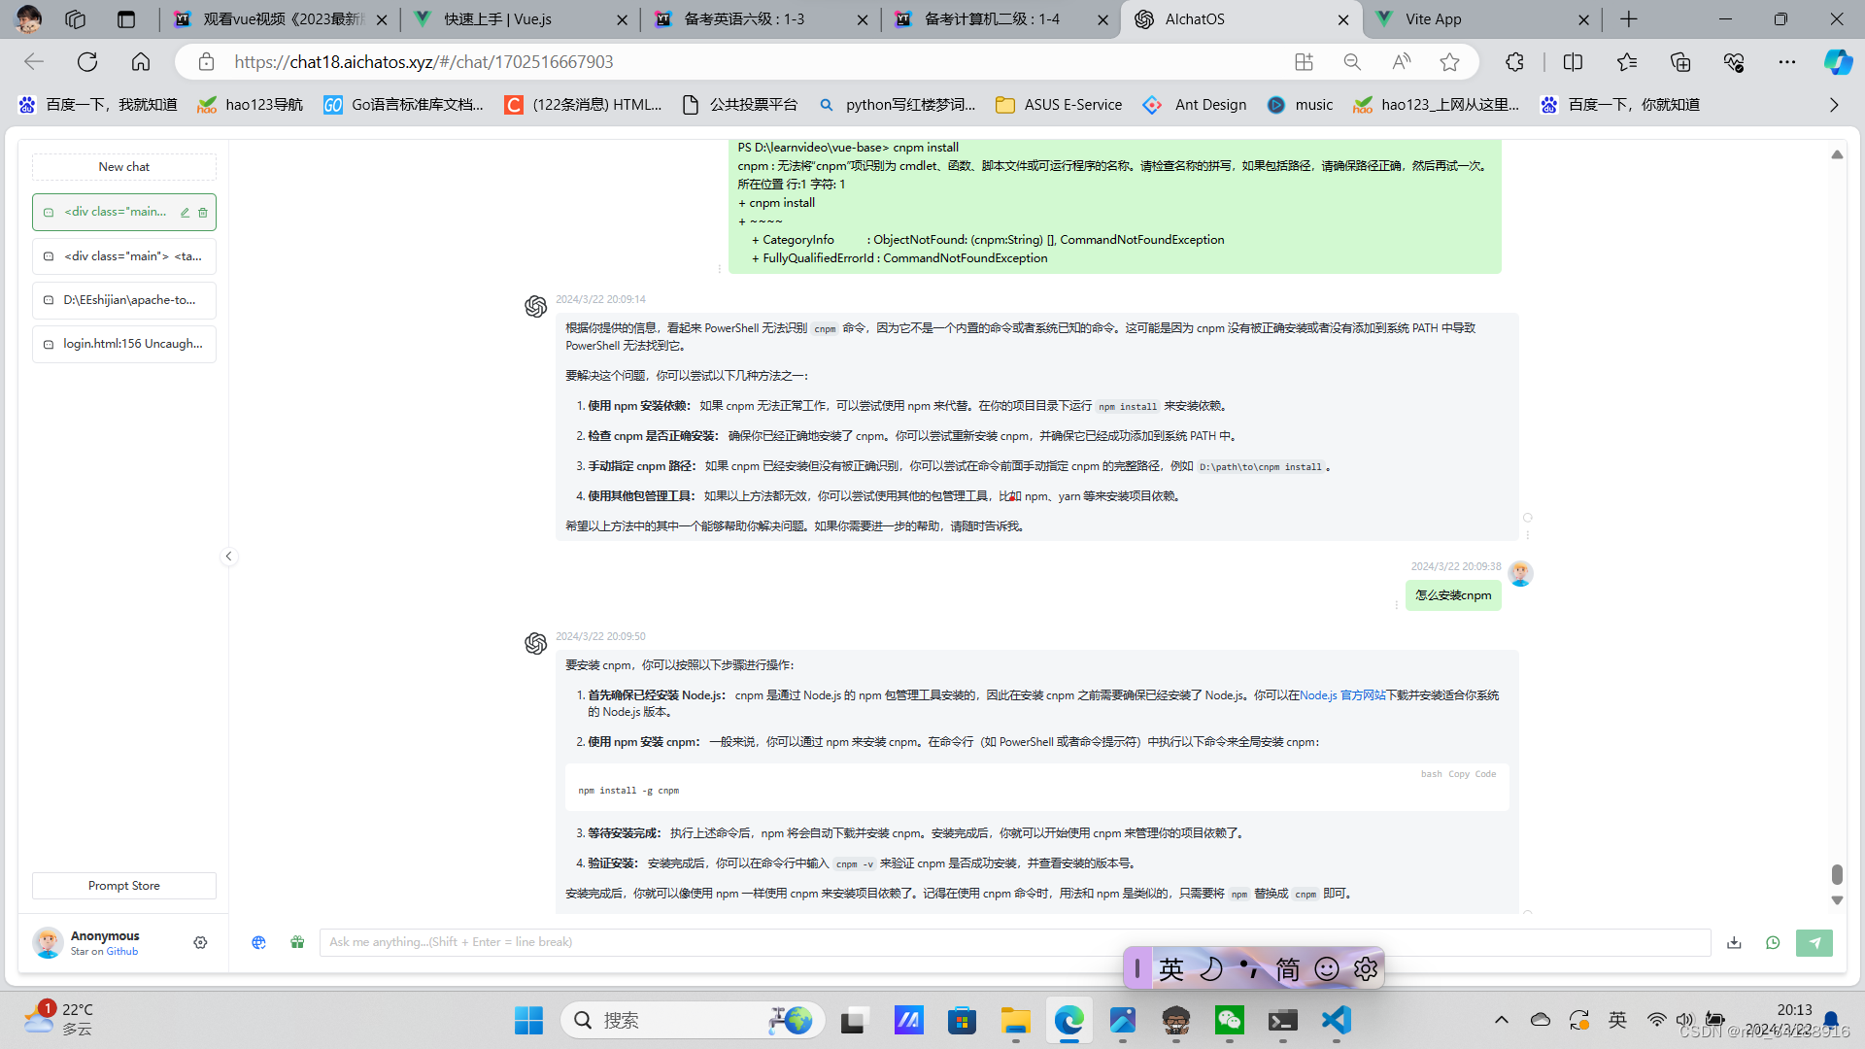The width and height of the screenshot is (1865, 1049).
Task: Toggle IME 简 simplified Chinese mode
Action: tap(1288, 969)
